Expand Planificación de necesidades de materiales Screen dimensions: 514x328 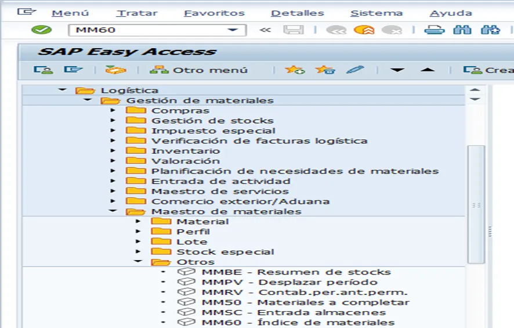tap(113, 171)
